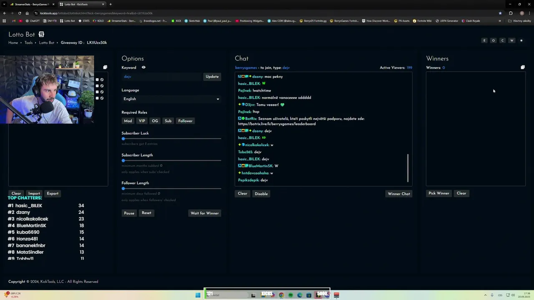Open browser extensions puzzle icon

coord(511,13)
